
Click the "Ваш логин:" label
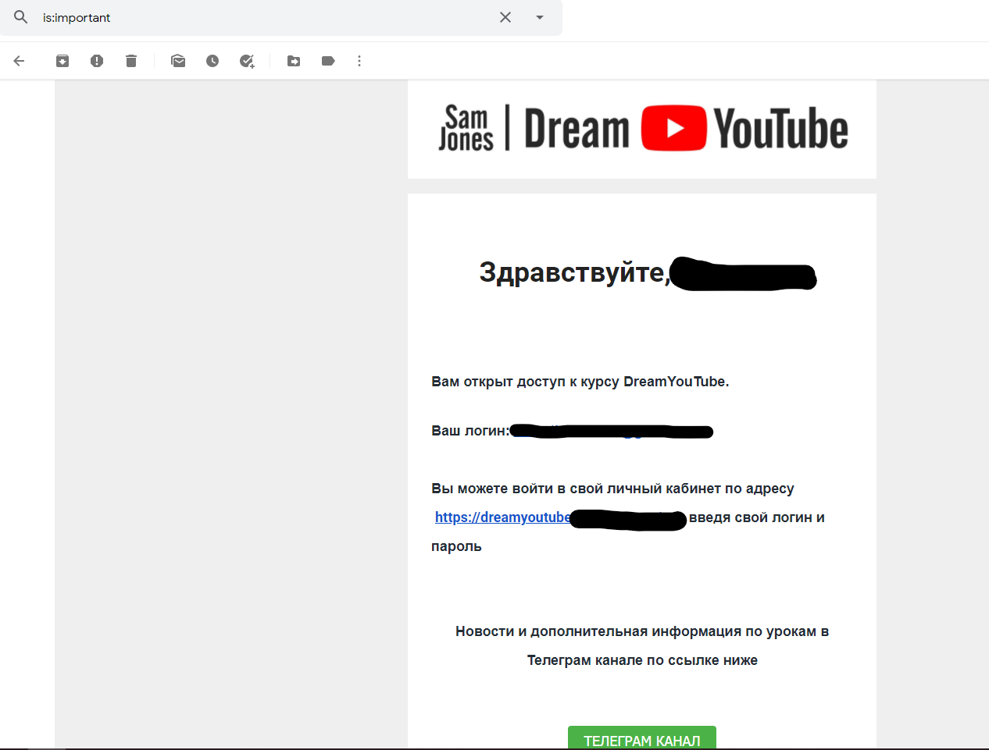tap(470, 431)
